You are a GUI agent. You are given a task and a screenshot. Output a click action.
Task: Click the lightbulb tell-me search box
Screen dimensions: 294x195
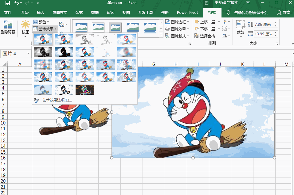[247, 13]
